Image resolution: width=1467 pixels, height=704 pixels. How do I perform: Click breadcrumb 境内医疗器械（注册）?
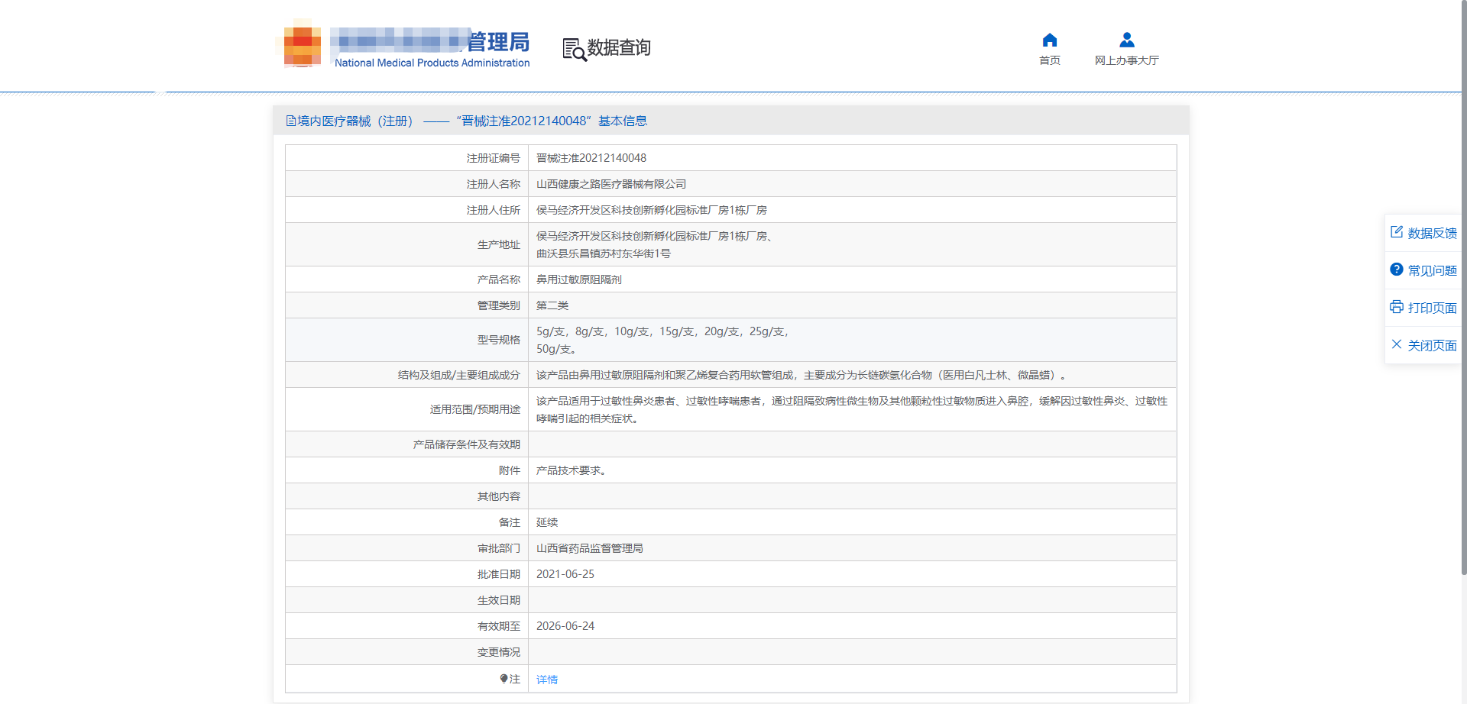pos(355,121)
